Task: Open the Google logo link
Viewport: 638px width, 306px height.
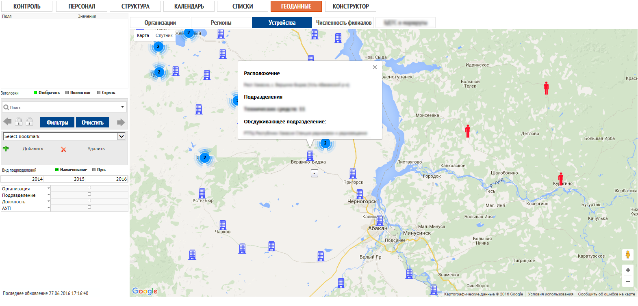Action: [145, 291]
